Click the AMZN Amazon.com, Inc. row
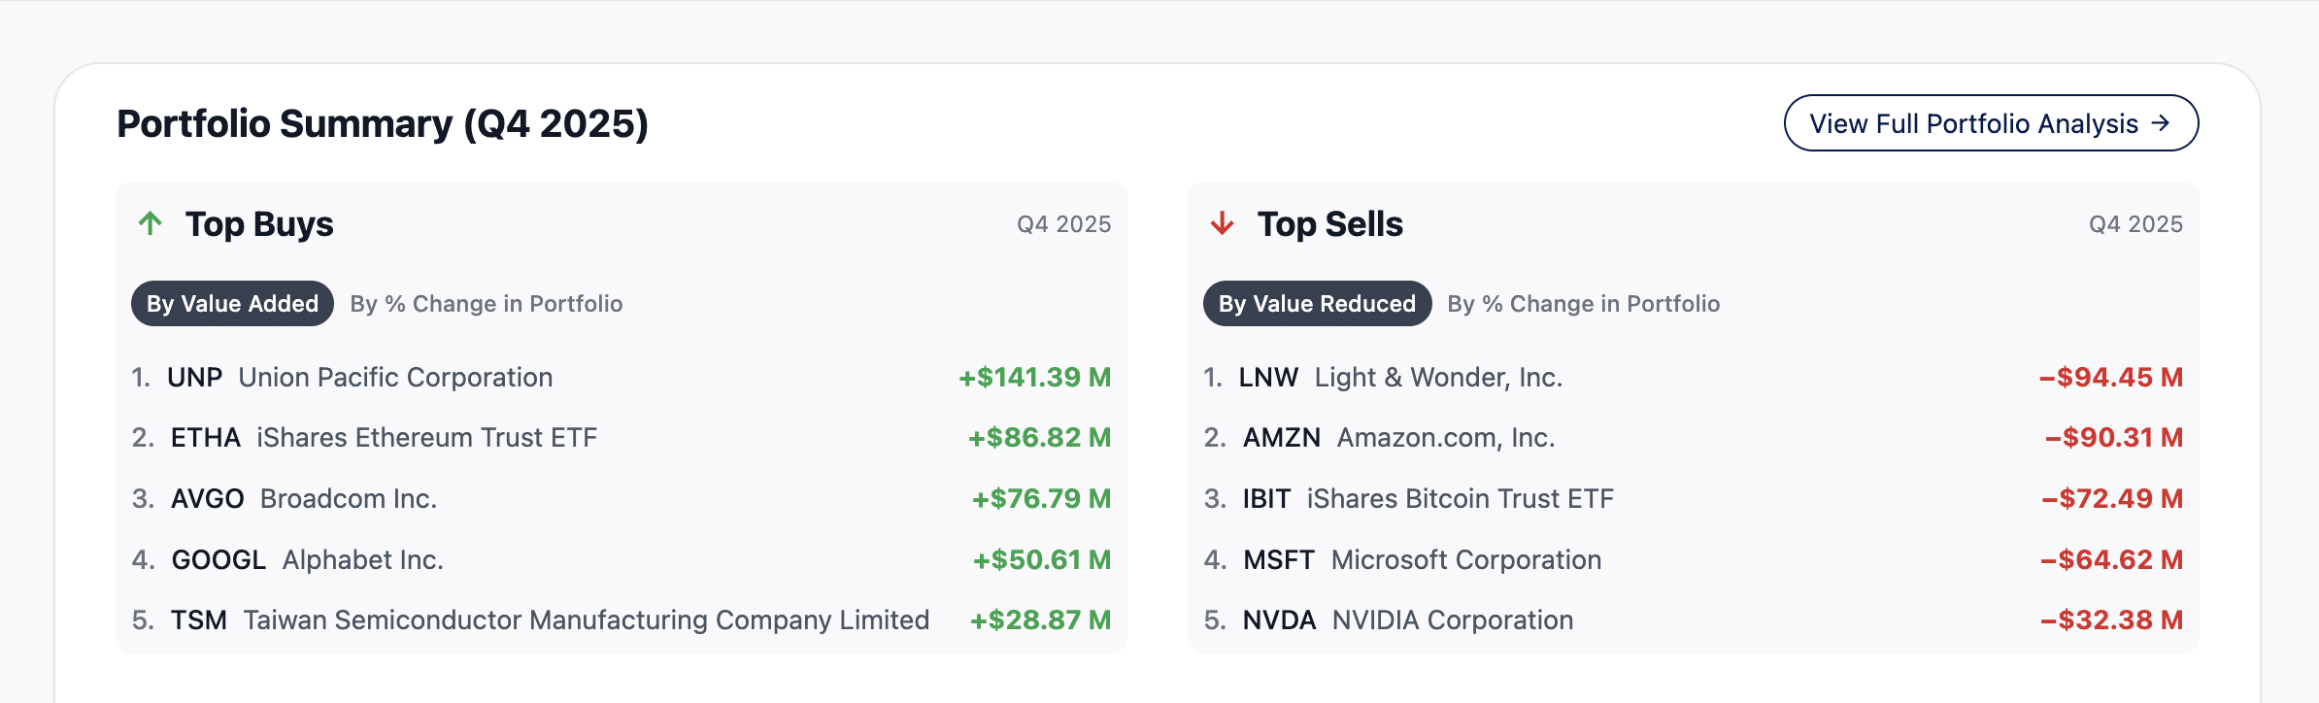The height and width of the screenshot is (703, 2319). click(1398, 438)
